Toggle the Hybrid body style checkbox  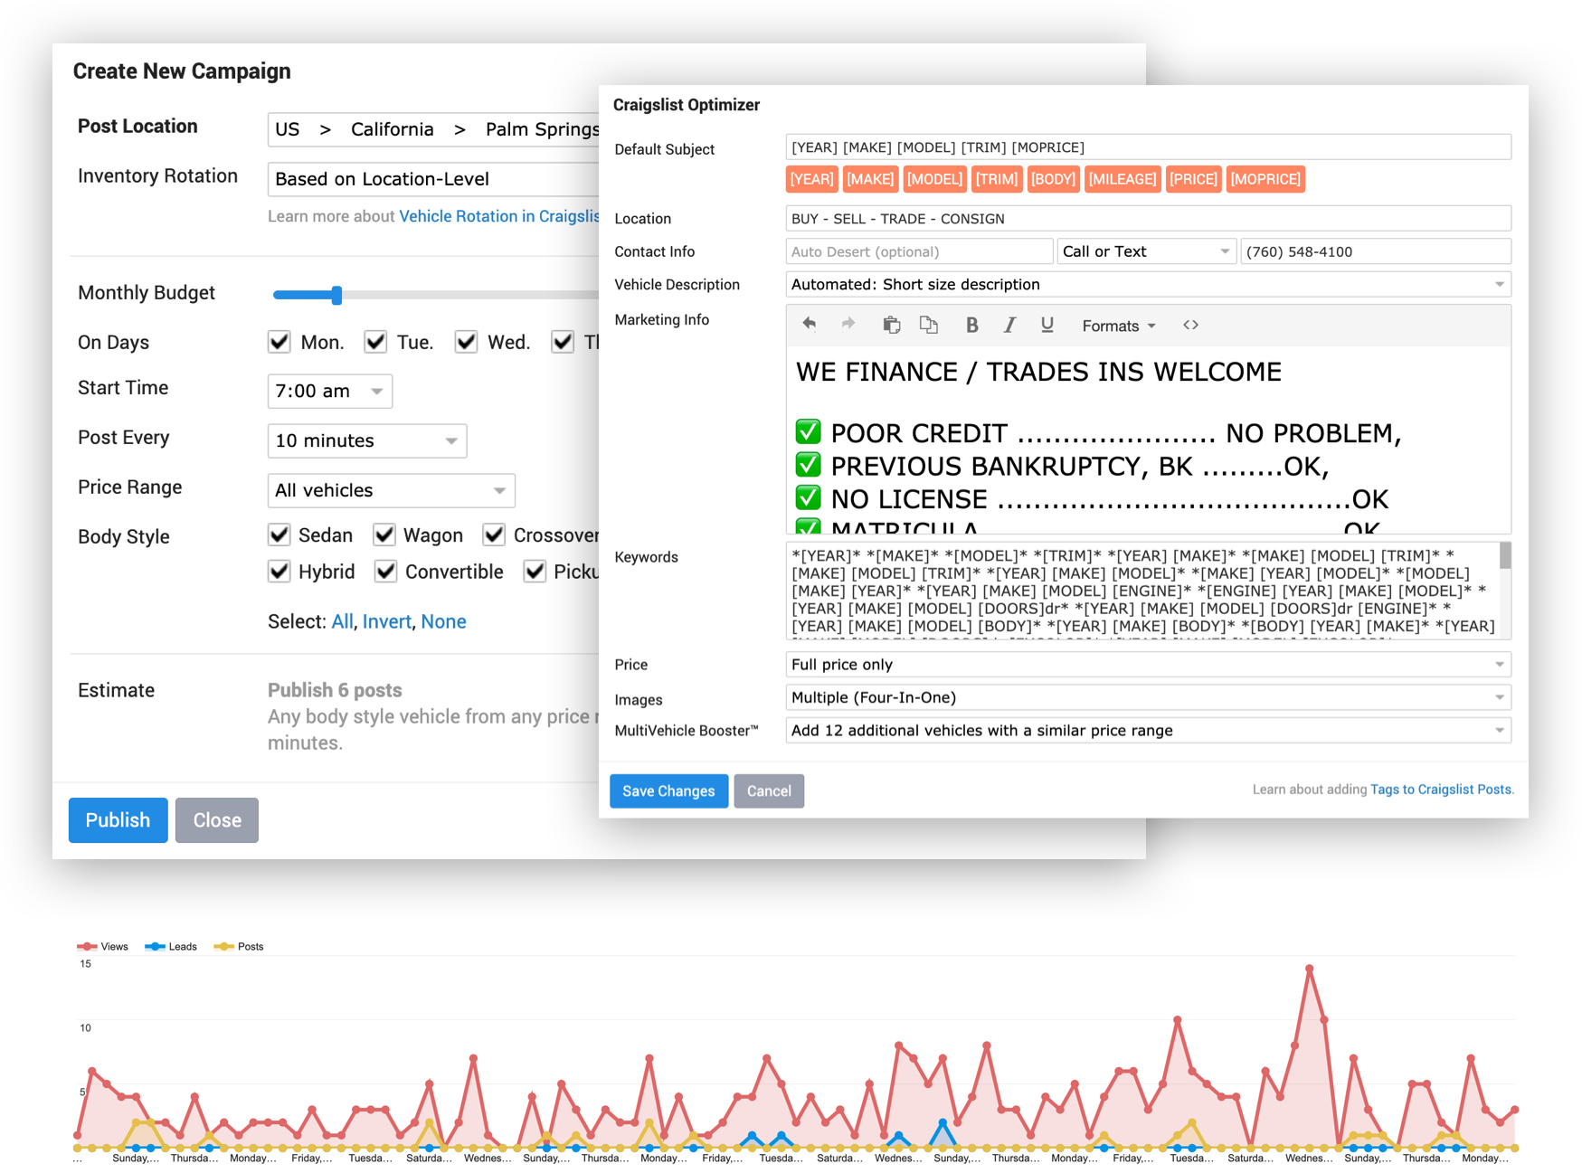coord(279,571)
